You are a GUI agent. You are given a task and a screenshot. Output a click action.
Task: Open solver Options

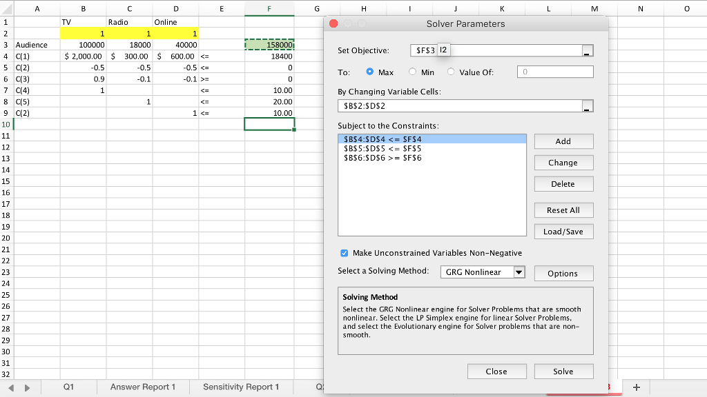click(x=563, y=274)
